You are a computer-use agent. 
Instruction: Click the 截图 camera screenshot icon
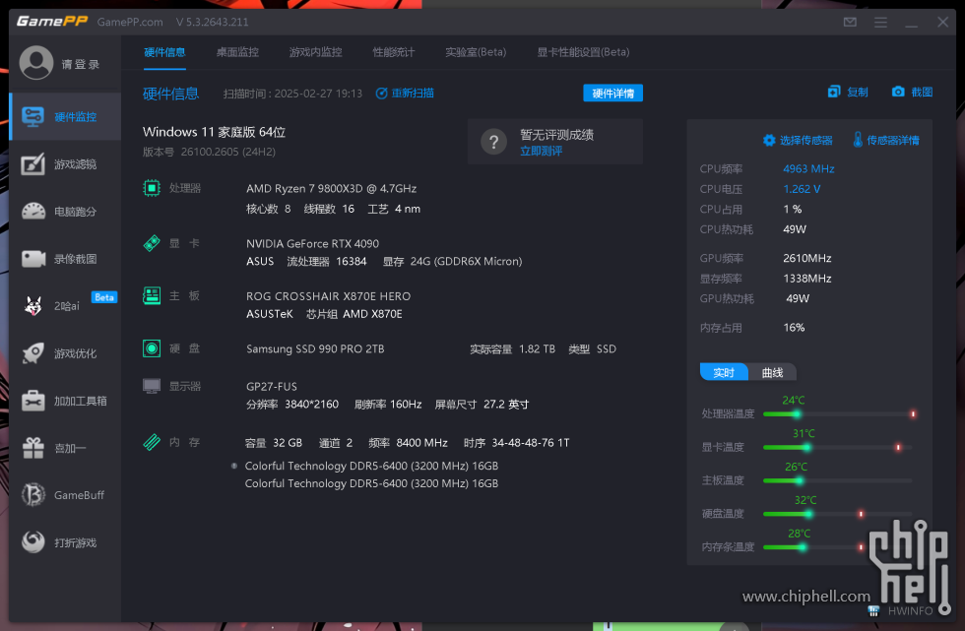[898, 92]
